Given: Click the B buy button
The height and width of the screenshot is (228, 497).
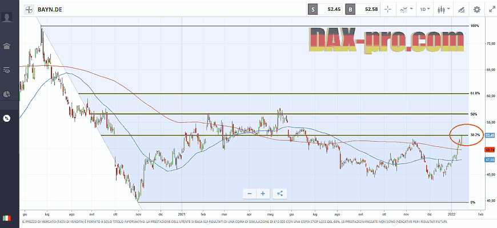Looking at the screenshot, I should 350,10.
